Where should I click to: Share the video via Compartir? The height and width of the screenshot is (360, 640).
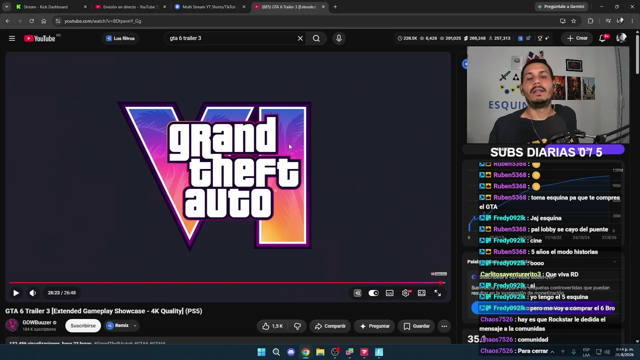pos(330,326)
